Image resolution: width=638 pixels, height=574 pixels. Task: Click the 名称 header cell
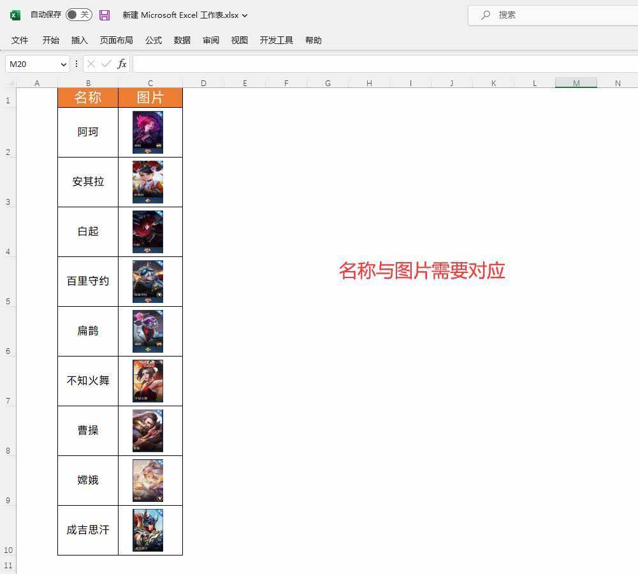pos(88,98)
